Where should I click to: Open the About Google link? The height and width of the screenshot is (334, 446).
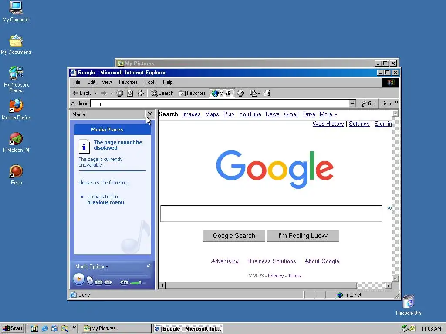click(x=322, y=261)
